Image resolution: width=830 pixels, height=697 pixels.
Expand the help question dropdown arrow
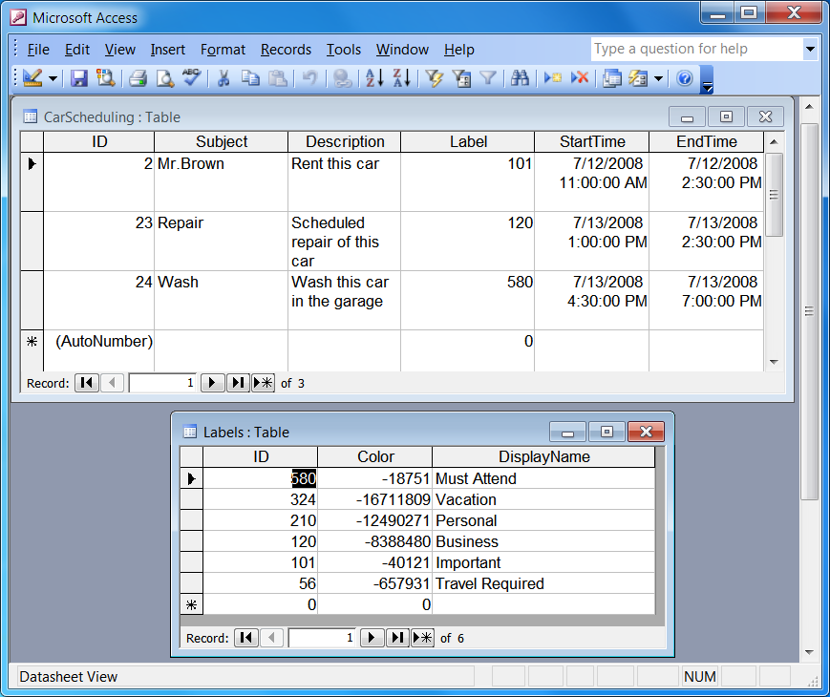[810, 49]
